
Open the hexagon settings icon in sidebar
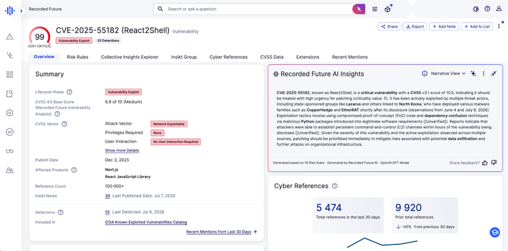9,113
